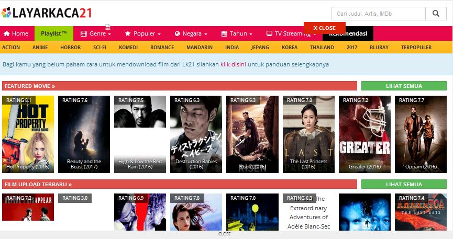Viewport: 453px width, 239px height.
Task: Select the KOMEDI category
Action: (x=128, y=48)
